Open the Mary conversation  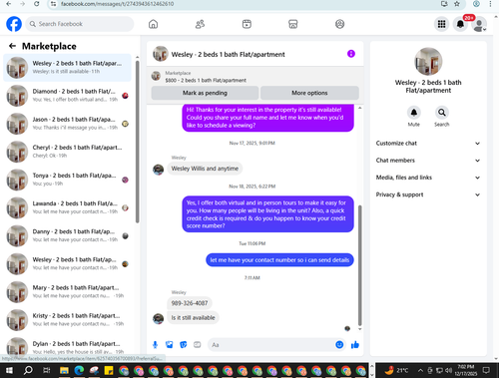coord(67,292)
